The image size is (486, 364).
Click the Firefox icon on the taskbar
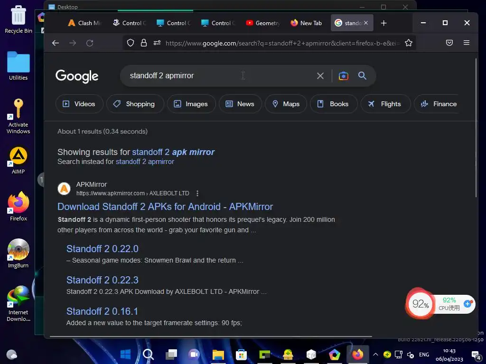tap(357, 355)
